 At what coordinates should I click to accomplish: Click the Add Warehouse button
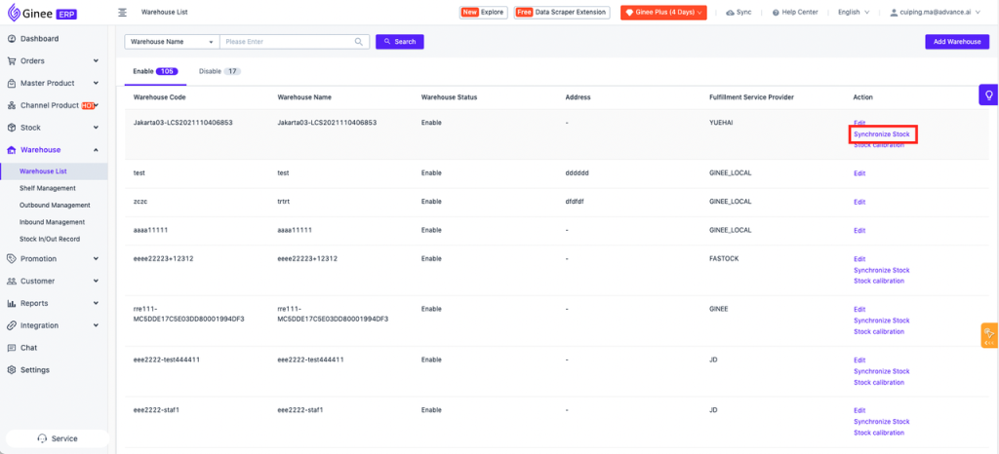(956, 42)
